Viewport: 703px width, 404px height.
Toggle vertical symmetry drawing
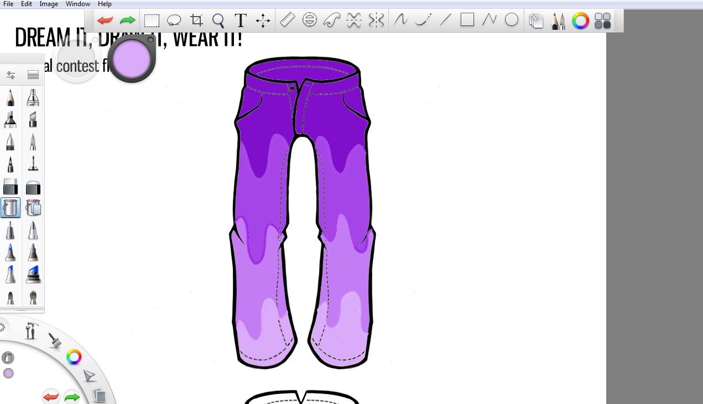[376, 21]
